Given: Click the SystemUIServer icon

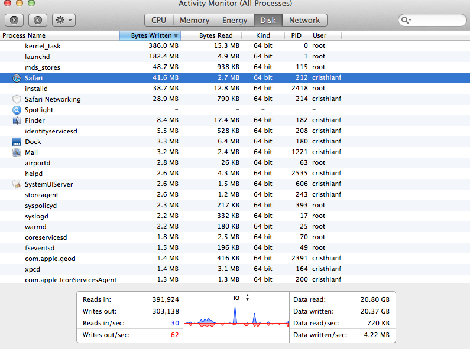Looking at the screenshot, I should tap(17, 184).
